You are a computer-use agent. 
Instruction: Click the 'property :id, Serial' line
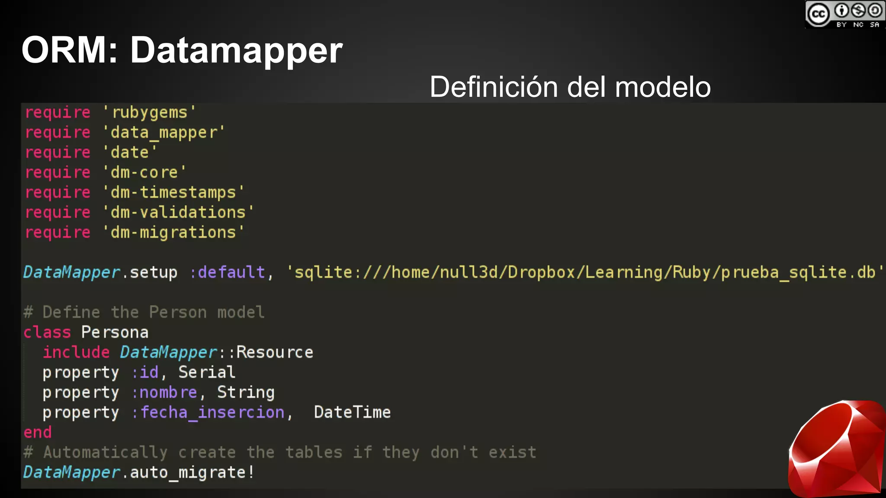click(139, 372)
